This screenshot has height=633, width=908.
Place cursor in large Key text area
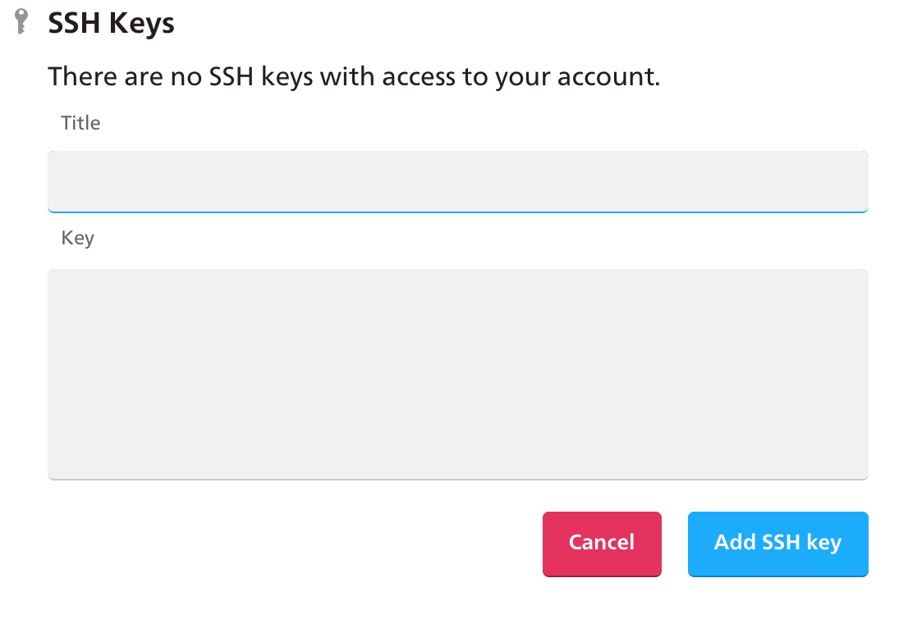pos(457,375)
